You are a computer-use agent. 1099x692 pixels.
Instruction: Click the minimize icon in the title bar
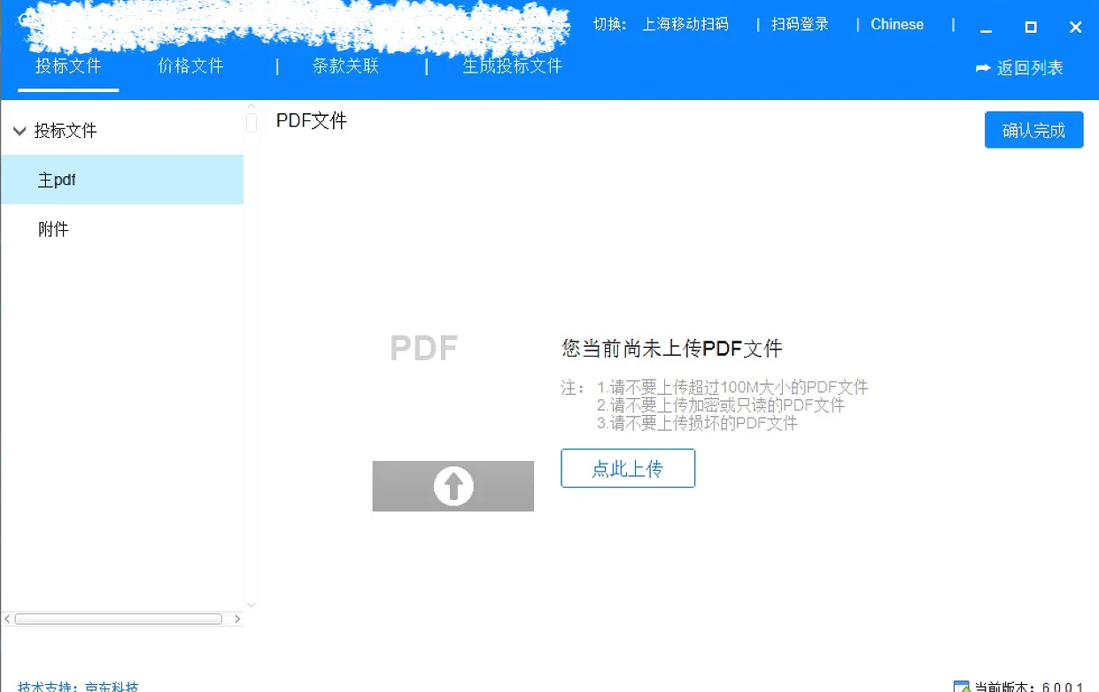point(986,28)
